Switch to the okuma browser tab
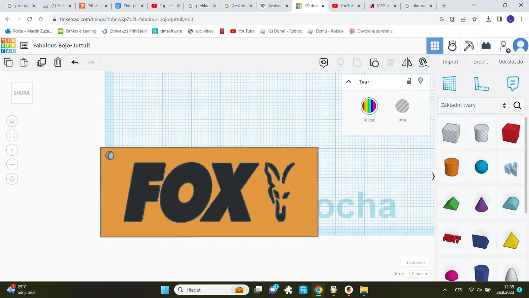 point(418,6)
